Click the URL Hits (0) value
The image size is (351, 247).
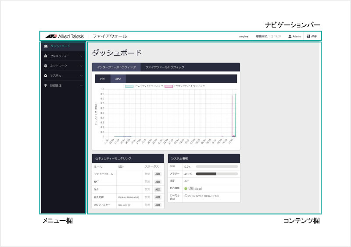pos(124,205)
